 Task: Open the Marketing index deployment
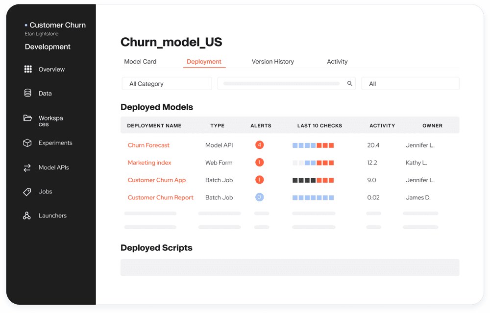(149, 163)
